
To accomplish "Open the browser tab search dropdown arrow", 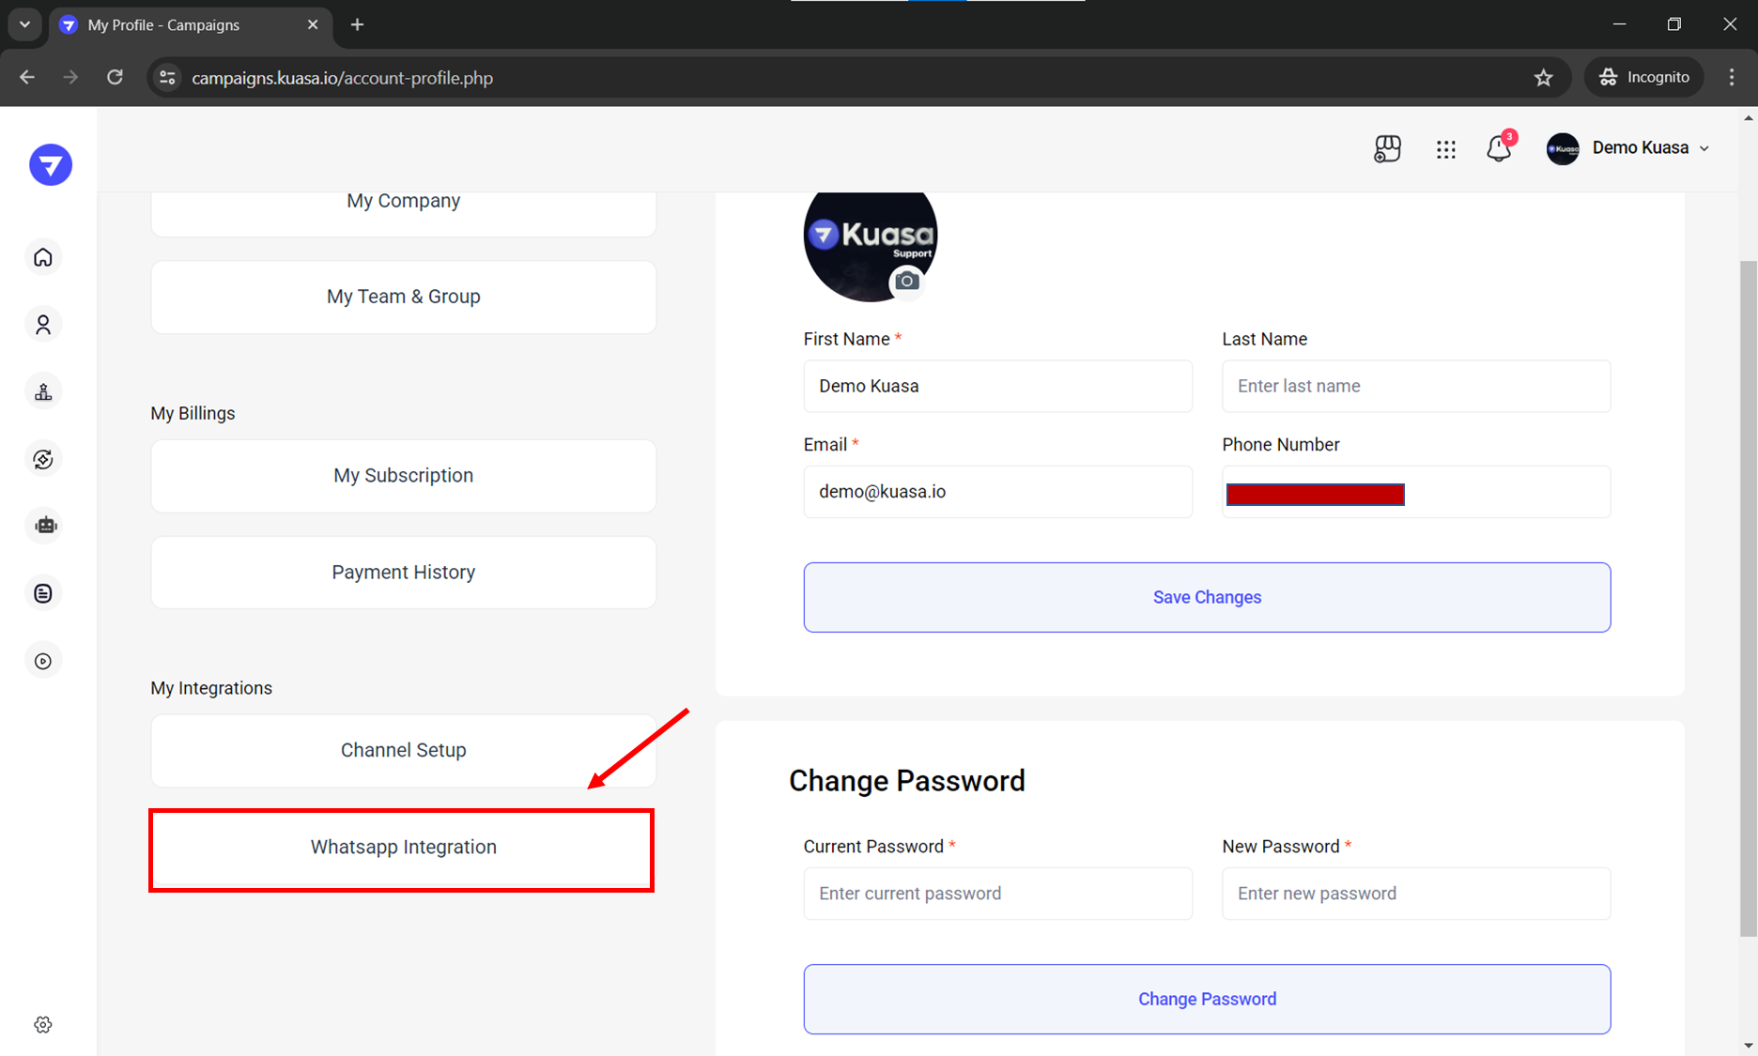I will (x=25, y=24).
